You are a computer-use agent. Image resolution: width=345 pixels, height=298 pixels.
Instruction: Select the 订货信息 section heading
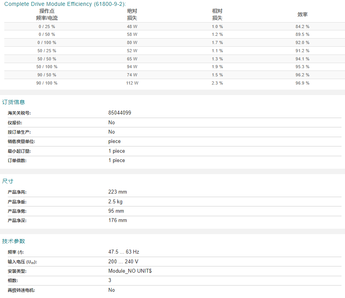(x=14, y=102)
